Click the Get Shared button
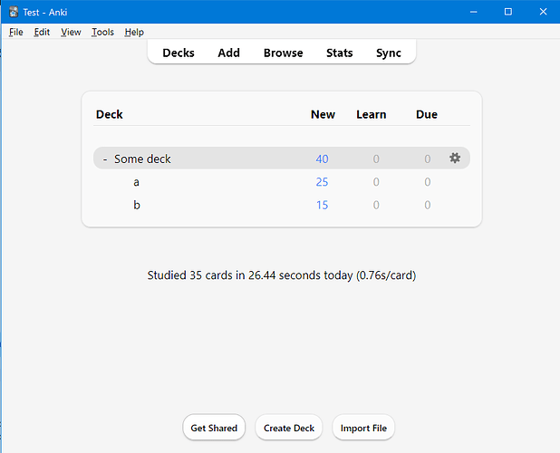Viewport: 560px width, 453px height. pos(214,428)
